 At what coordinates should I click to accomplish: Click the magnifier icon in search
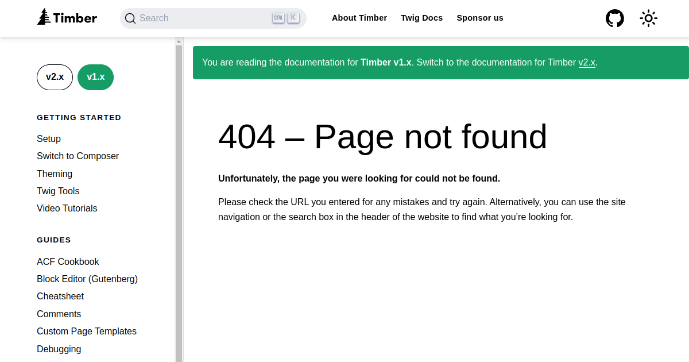pos(130,18)
